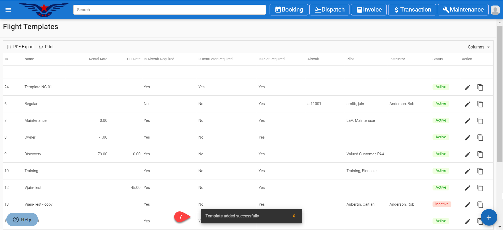Expand the Columns dropdown
Screen dimensions: 503x230
pyautogui.click(x=478, y=47)
